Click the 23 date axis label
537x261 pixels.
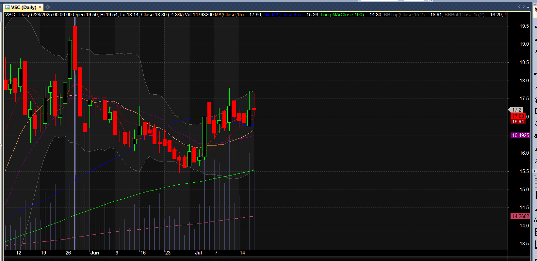(x=168, y=253)
